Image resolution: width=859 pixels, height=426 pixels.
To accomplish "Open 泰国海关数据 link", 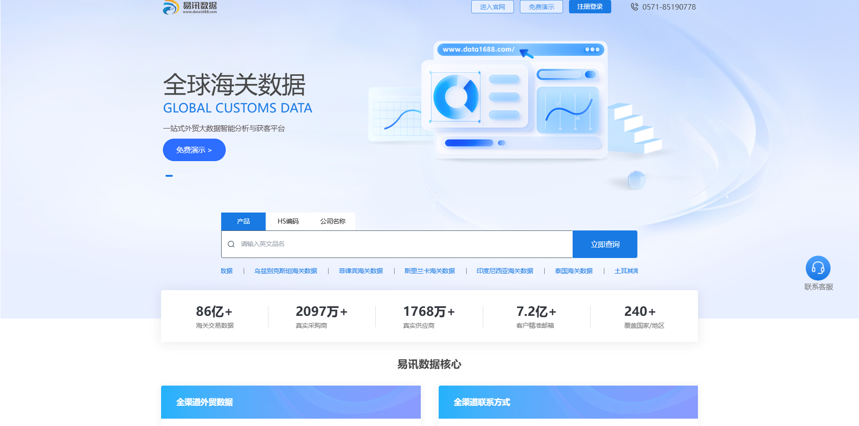I will (x=573, y=271).
